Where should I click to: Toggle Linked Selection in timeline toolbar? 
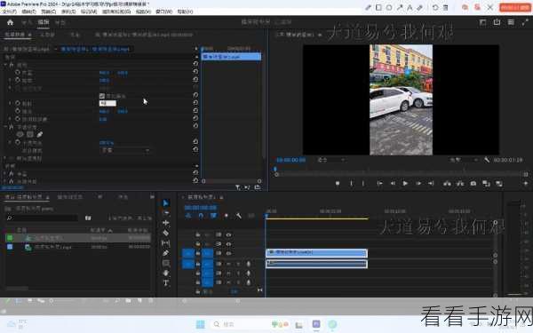pyautogui.click(x=213, y=216)
